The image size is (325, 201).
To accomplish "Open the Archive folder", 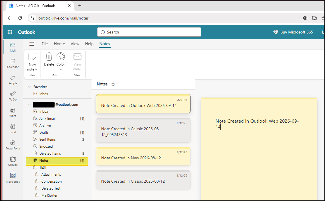I will (45, 126).
